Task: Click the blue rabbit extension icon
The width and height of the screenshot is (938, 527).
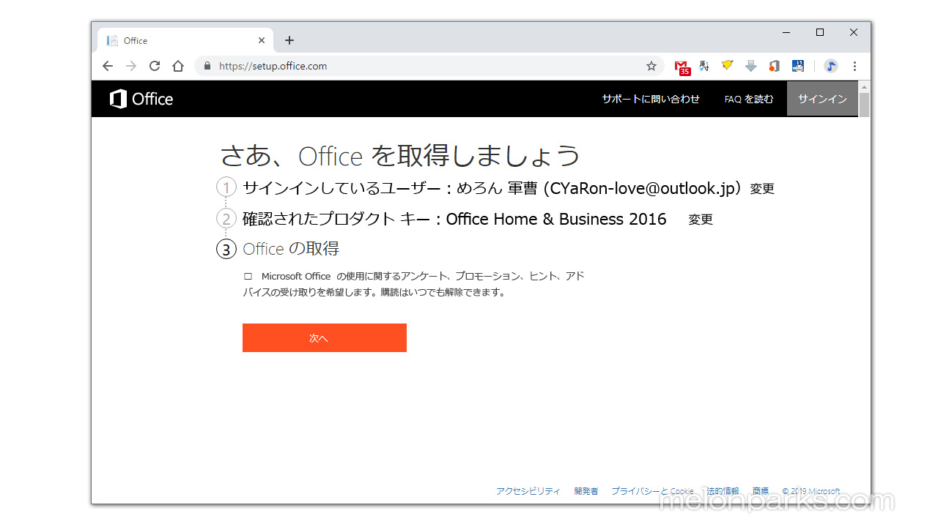Action: (x=798, y=66)
